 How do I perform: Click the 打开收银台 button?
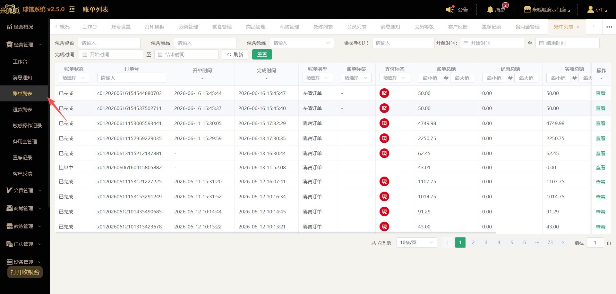pyautogui.click(x=25, y=272)
